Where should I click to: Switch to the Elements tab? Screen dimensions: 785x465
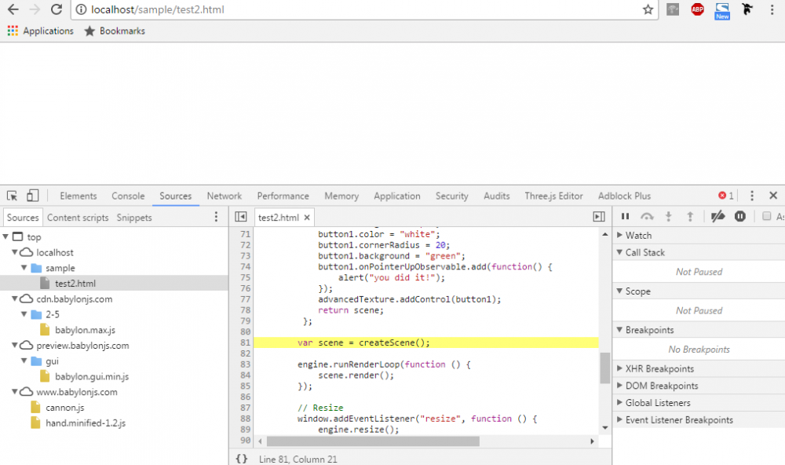coord(78,196)
